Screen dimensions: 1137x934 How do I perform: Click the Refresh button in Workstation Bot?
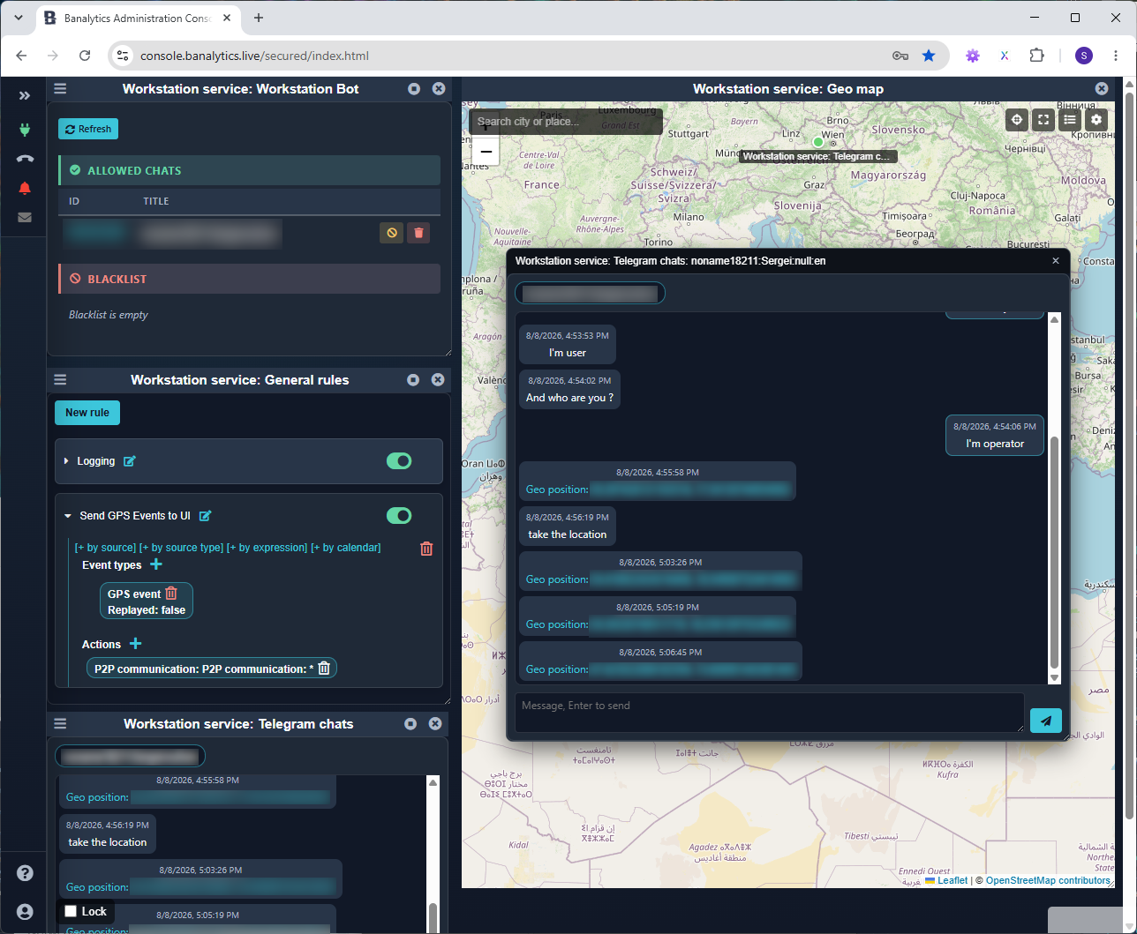tap(88, 129)
